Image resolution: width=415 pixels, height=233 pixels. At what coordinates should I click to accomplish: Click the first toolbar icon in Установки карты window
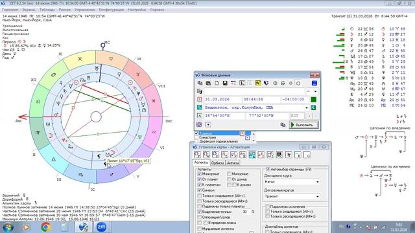click(x=197, y=155)
